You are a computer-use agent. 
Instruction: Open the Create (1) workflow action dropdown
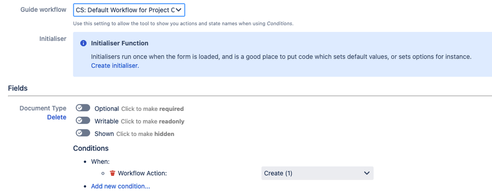[317, 173]
